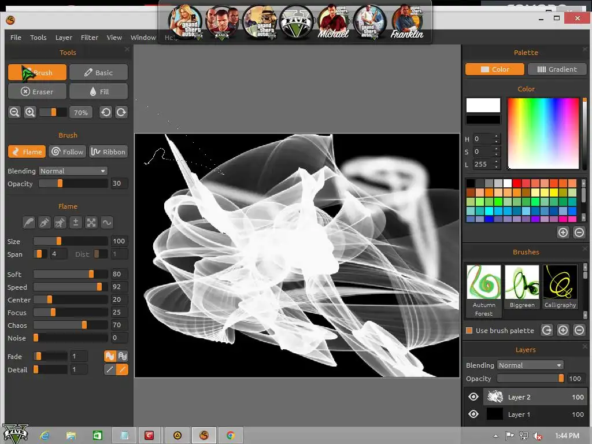Click first Flame preset icon (feather)
This screenshot has height=444, width=592.
pyautogui.click(x=29, y=223)
